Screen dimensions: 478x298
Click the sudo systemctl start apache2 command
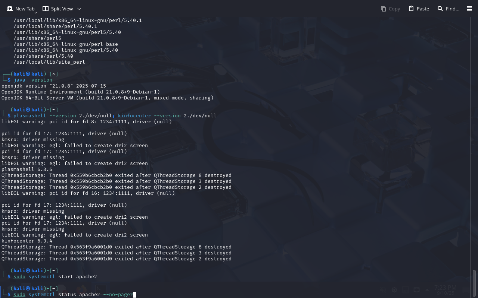[55, 277]
